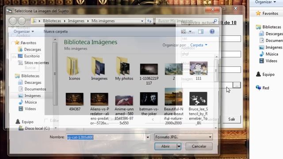283x159 pixels.
Task: Open Favoritos in right Explorer window
Action: click(x=267, y=13)
